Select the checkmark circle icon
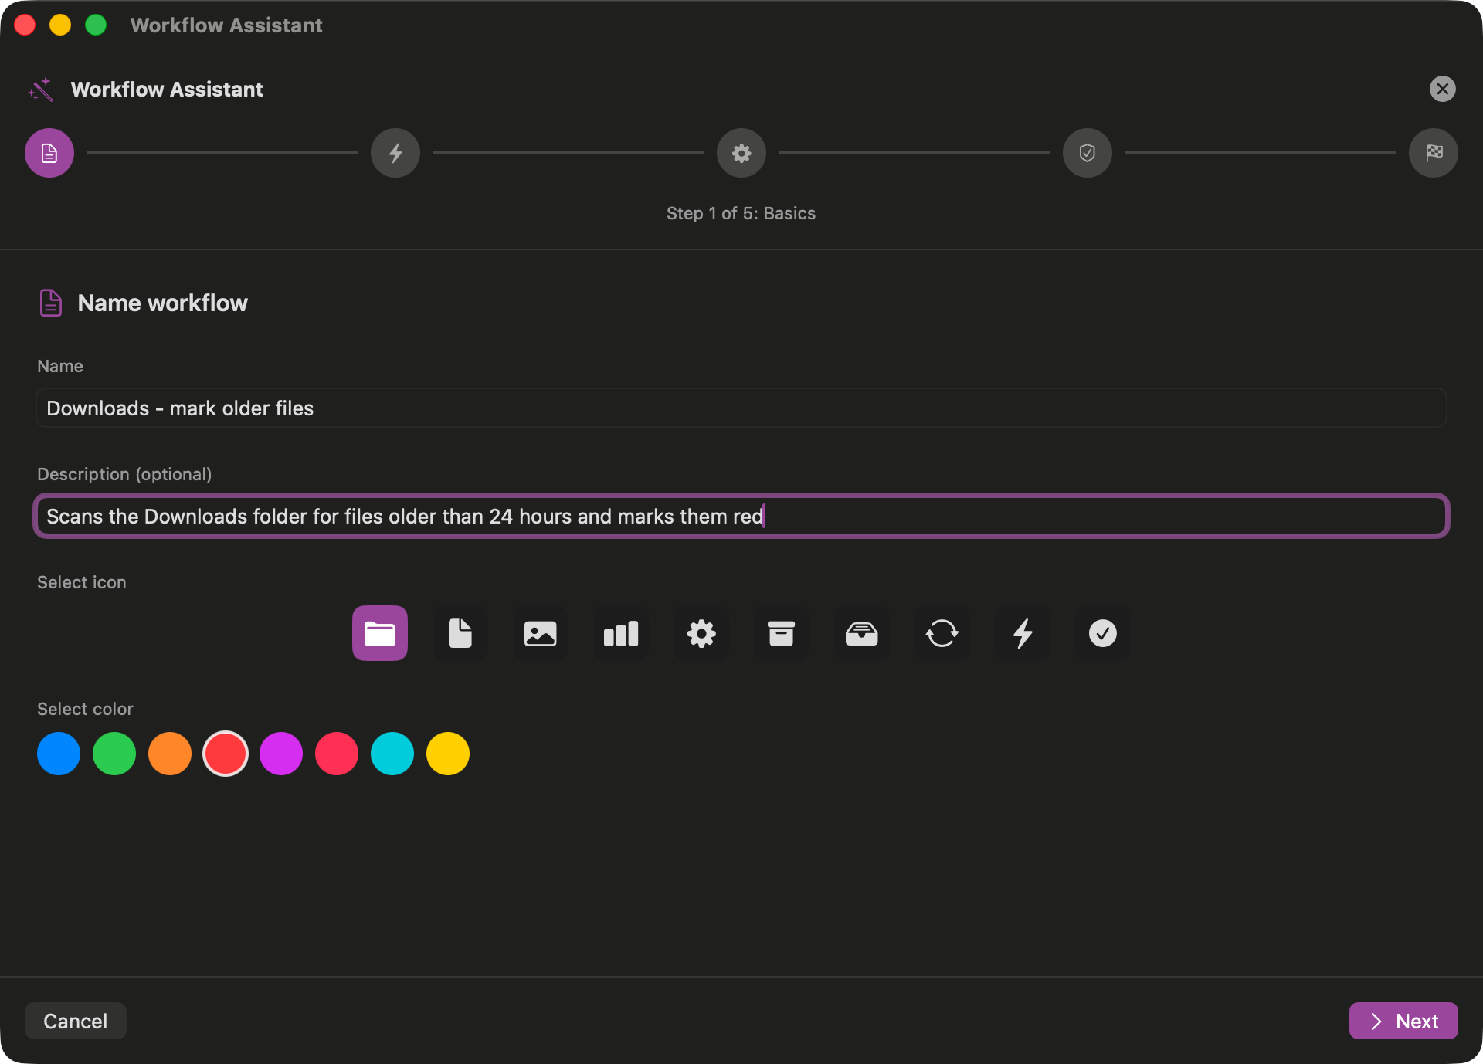Viewport: 1483px width, 1064px height. coord(1103,633)
